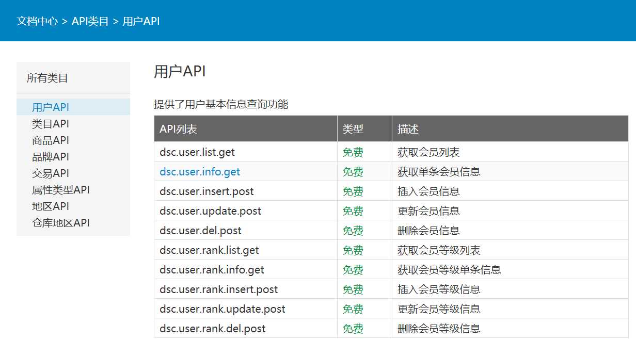Click 免费 in the dsc.user.list.get row

353,152
